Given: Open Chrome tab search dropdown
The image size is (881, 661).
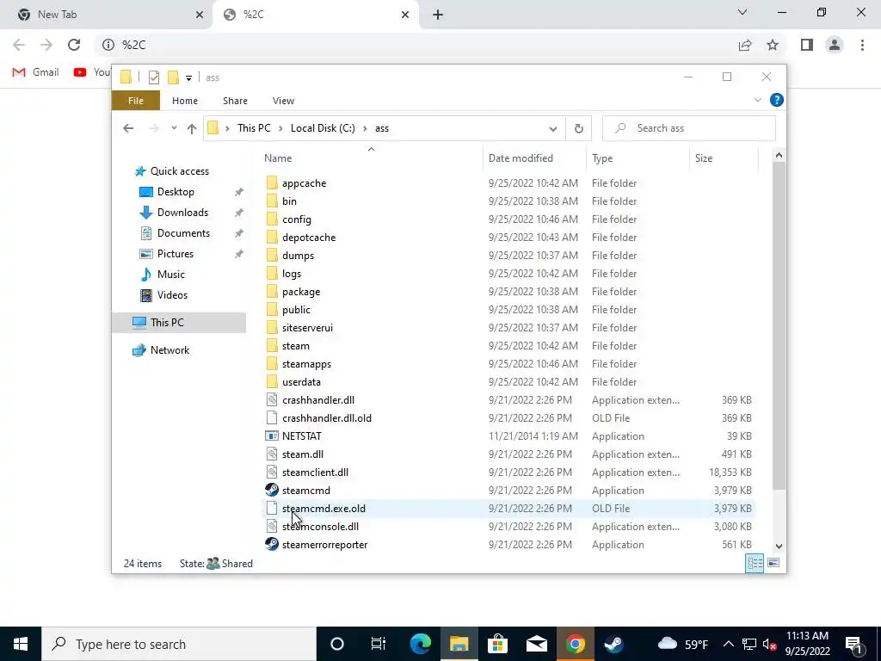Looking at the screenshot, I should [x=742, y=12].
